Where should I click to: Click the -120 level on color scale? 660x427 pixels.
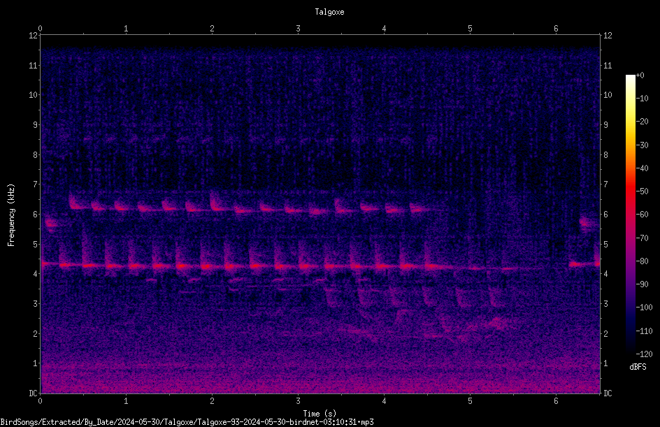point(643,354)
